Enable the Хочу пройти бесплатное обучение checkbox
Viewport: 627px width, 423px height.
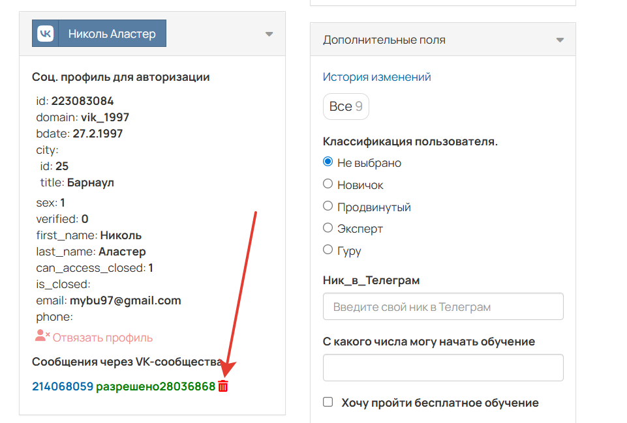click(328, 402)
